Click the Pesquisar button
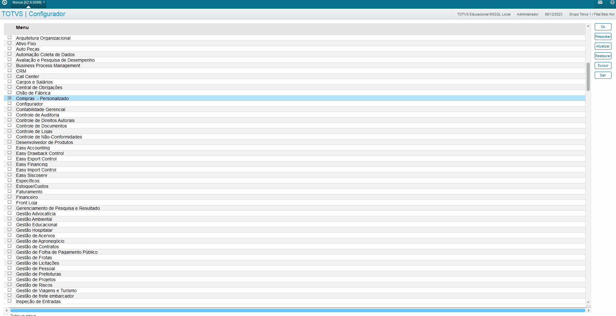 tap(603, 36)
